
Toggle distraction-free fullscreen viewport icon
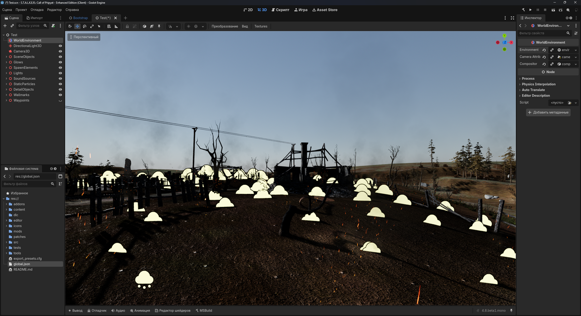[x=512, y=18]
